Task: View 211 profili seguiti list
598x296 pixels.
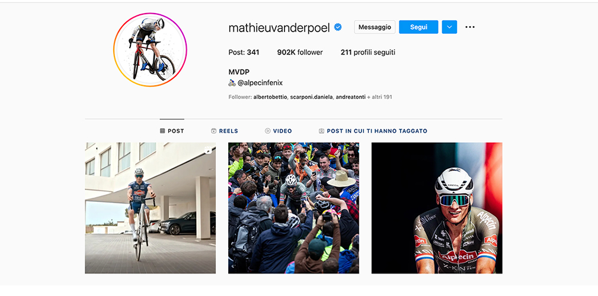Action: 367,52
